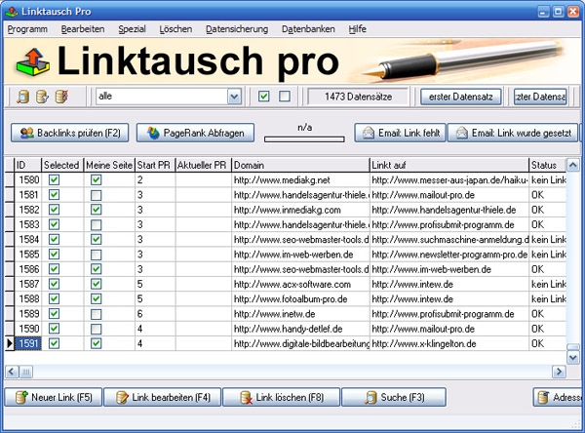Delete entry using Link löschen (F8)
The height and width of the screenshot is (433, 585).
(276, 397)
